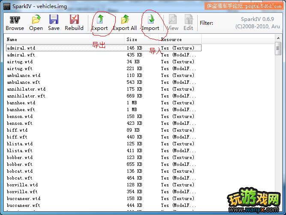
Task: Select bobcat.wft file row
Action: (x=104, y=178)
